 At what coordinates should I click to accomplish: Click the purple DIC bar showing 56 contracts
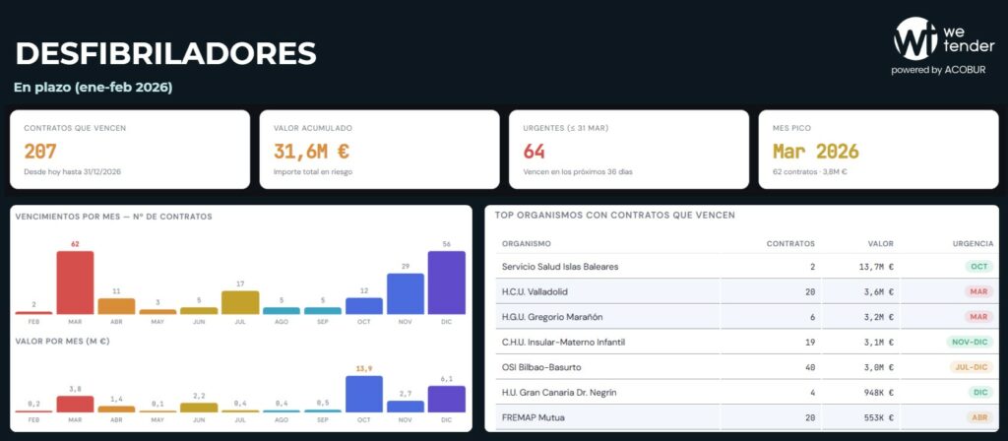tap(446, 283)
